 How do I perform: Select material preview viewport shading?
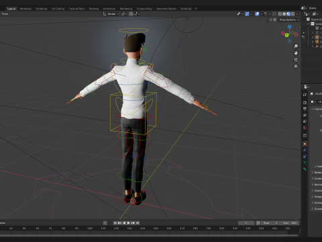(x=288, y=14)
